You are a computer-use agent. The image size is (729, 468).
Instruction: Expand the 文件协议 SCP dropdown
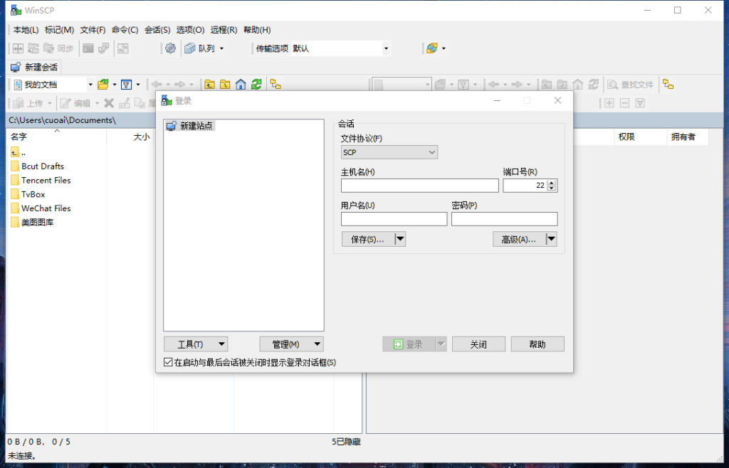(x=389, y=152)
